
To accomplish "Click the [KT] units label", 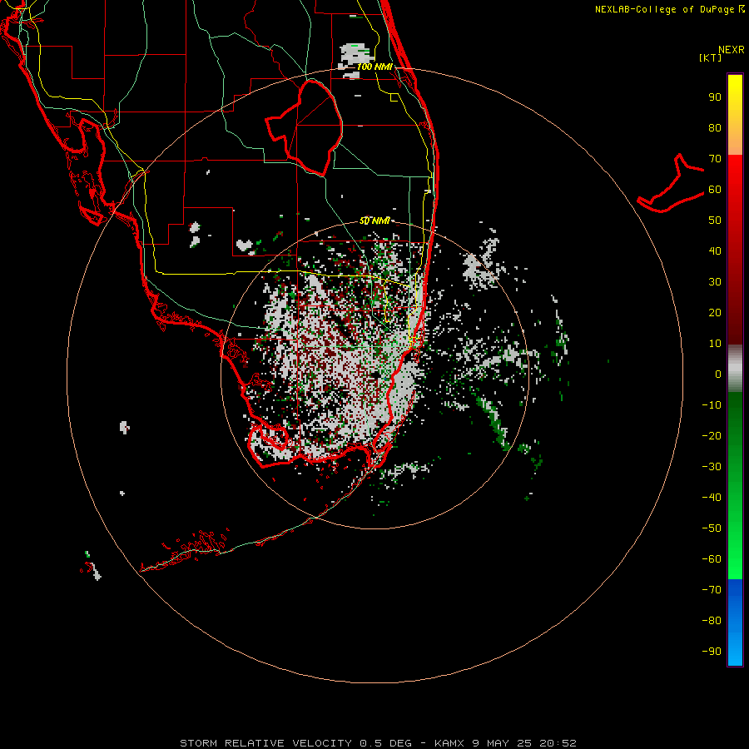I will (711, 57).
